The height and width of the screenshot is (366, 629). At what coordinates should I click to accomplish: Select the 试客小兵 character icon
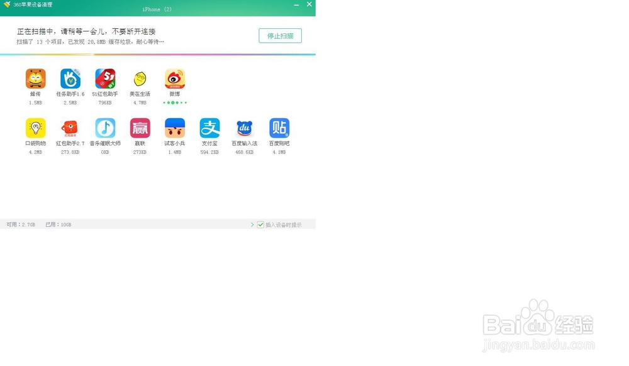(175, 128)
